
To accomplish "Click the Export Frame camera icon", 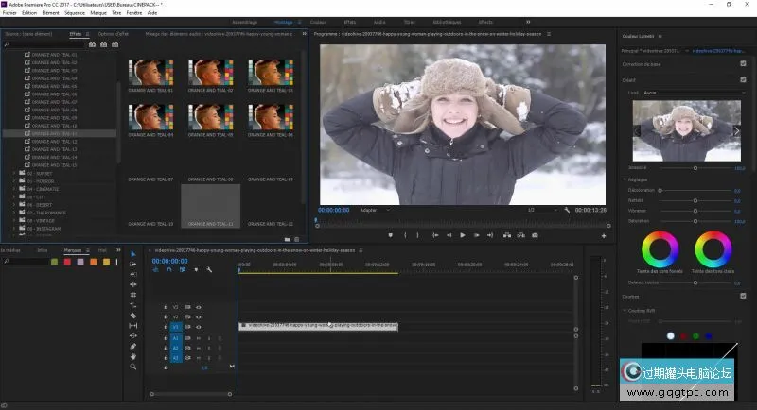I will point(535,234).
